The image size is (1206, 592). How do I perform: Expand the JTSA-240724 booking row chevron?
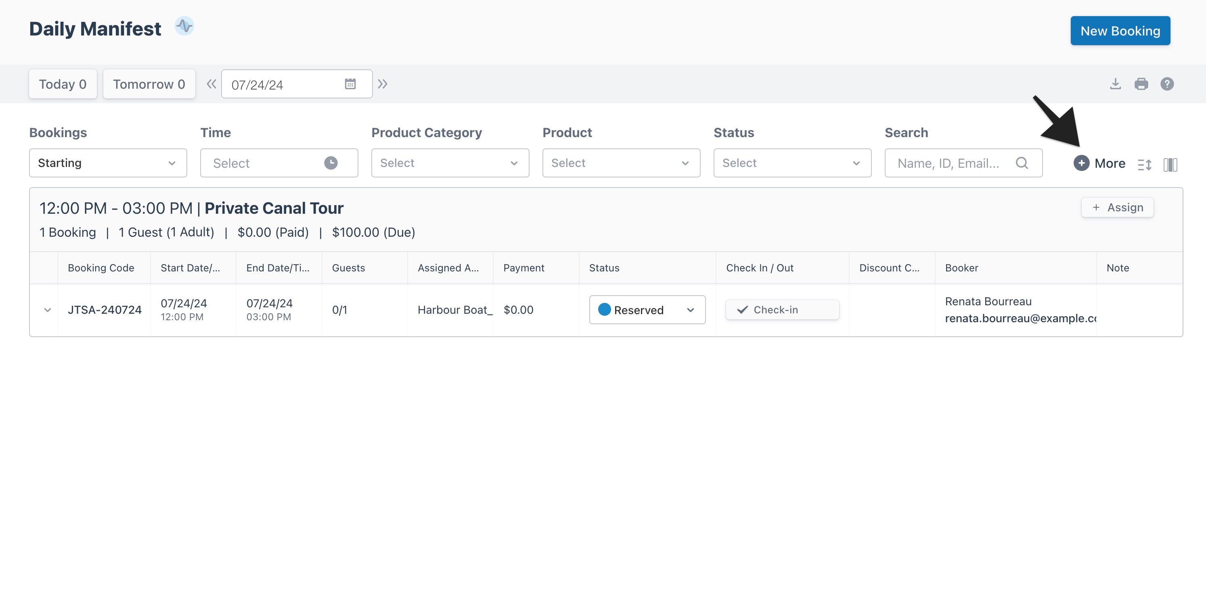click(x=47, y=310)
